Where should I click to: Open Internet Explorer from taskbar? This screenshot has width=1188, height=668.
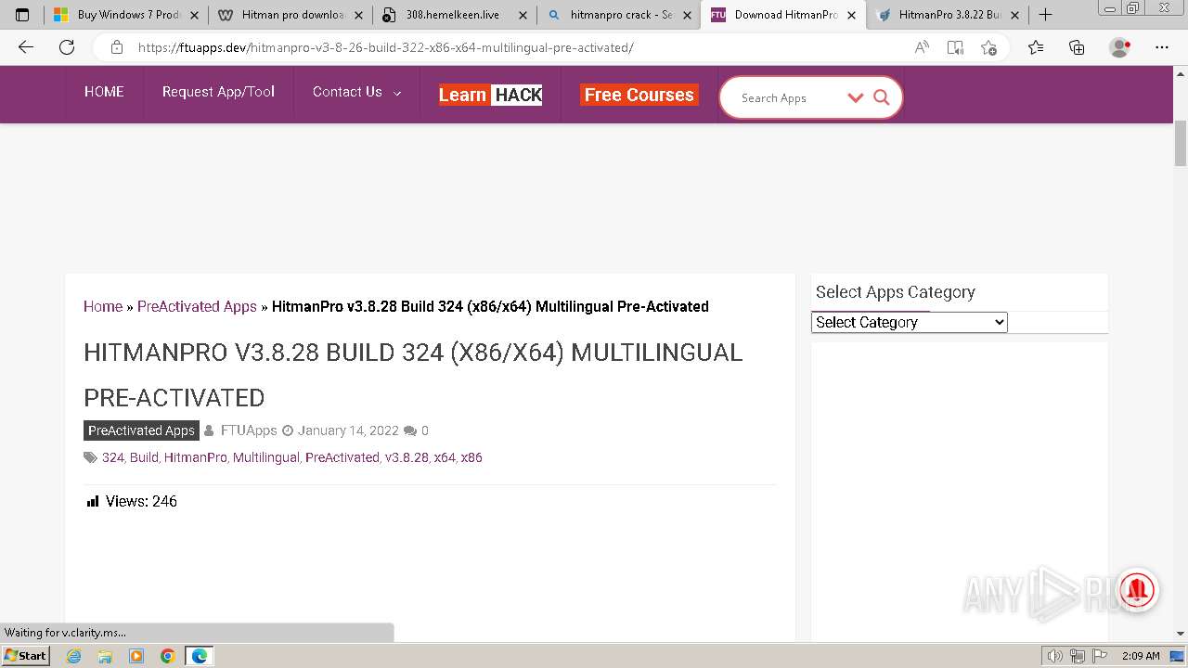click(74, 656)
